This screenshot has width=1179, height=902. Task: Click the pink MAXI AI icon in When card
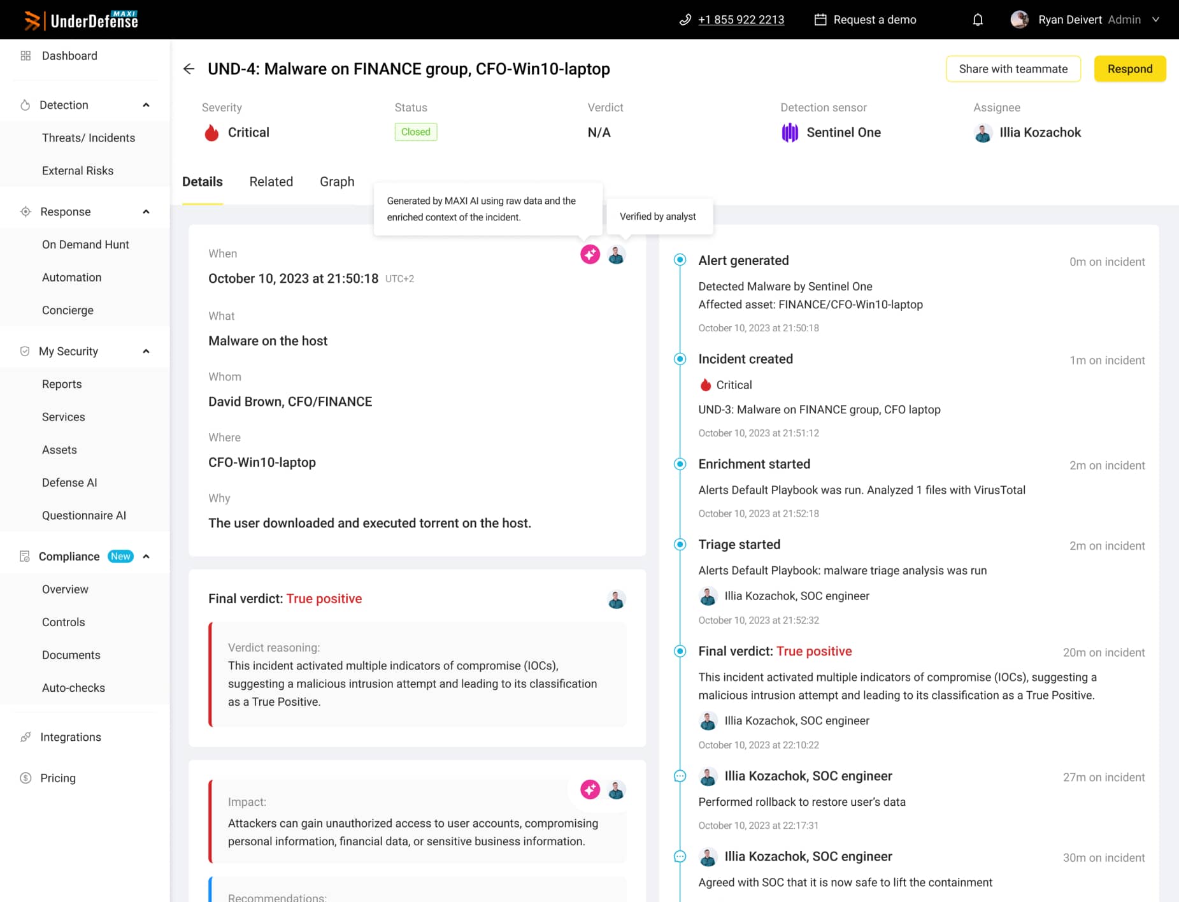(x=590, y=254)
